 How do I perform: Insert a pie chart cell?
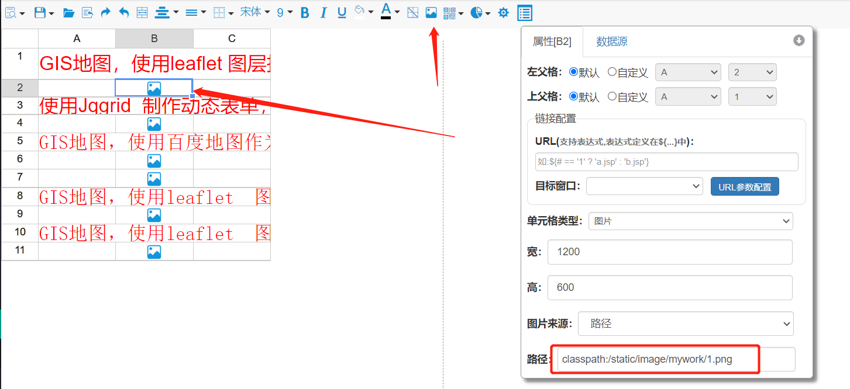click(477, 12)
